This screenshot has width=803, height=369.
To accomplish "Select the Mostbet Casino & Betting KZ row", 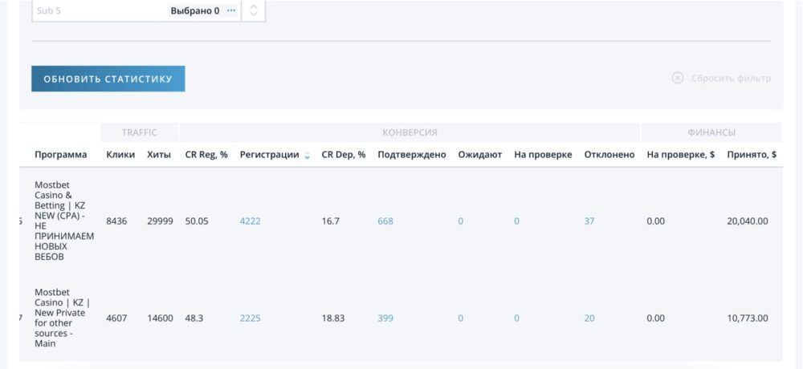I will tap(63, 221).
